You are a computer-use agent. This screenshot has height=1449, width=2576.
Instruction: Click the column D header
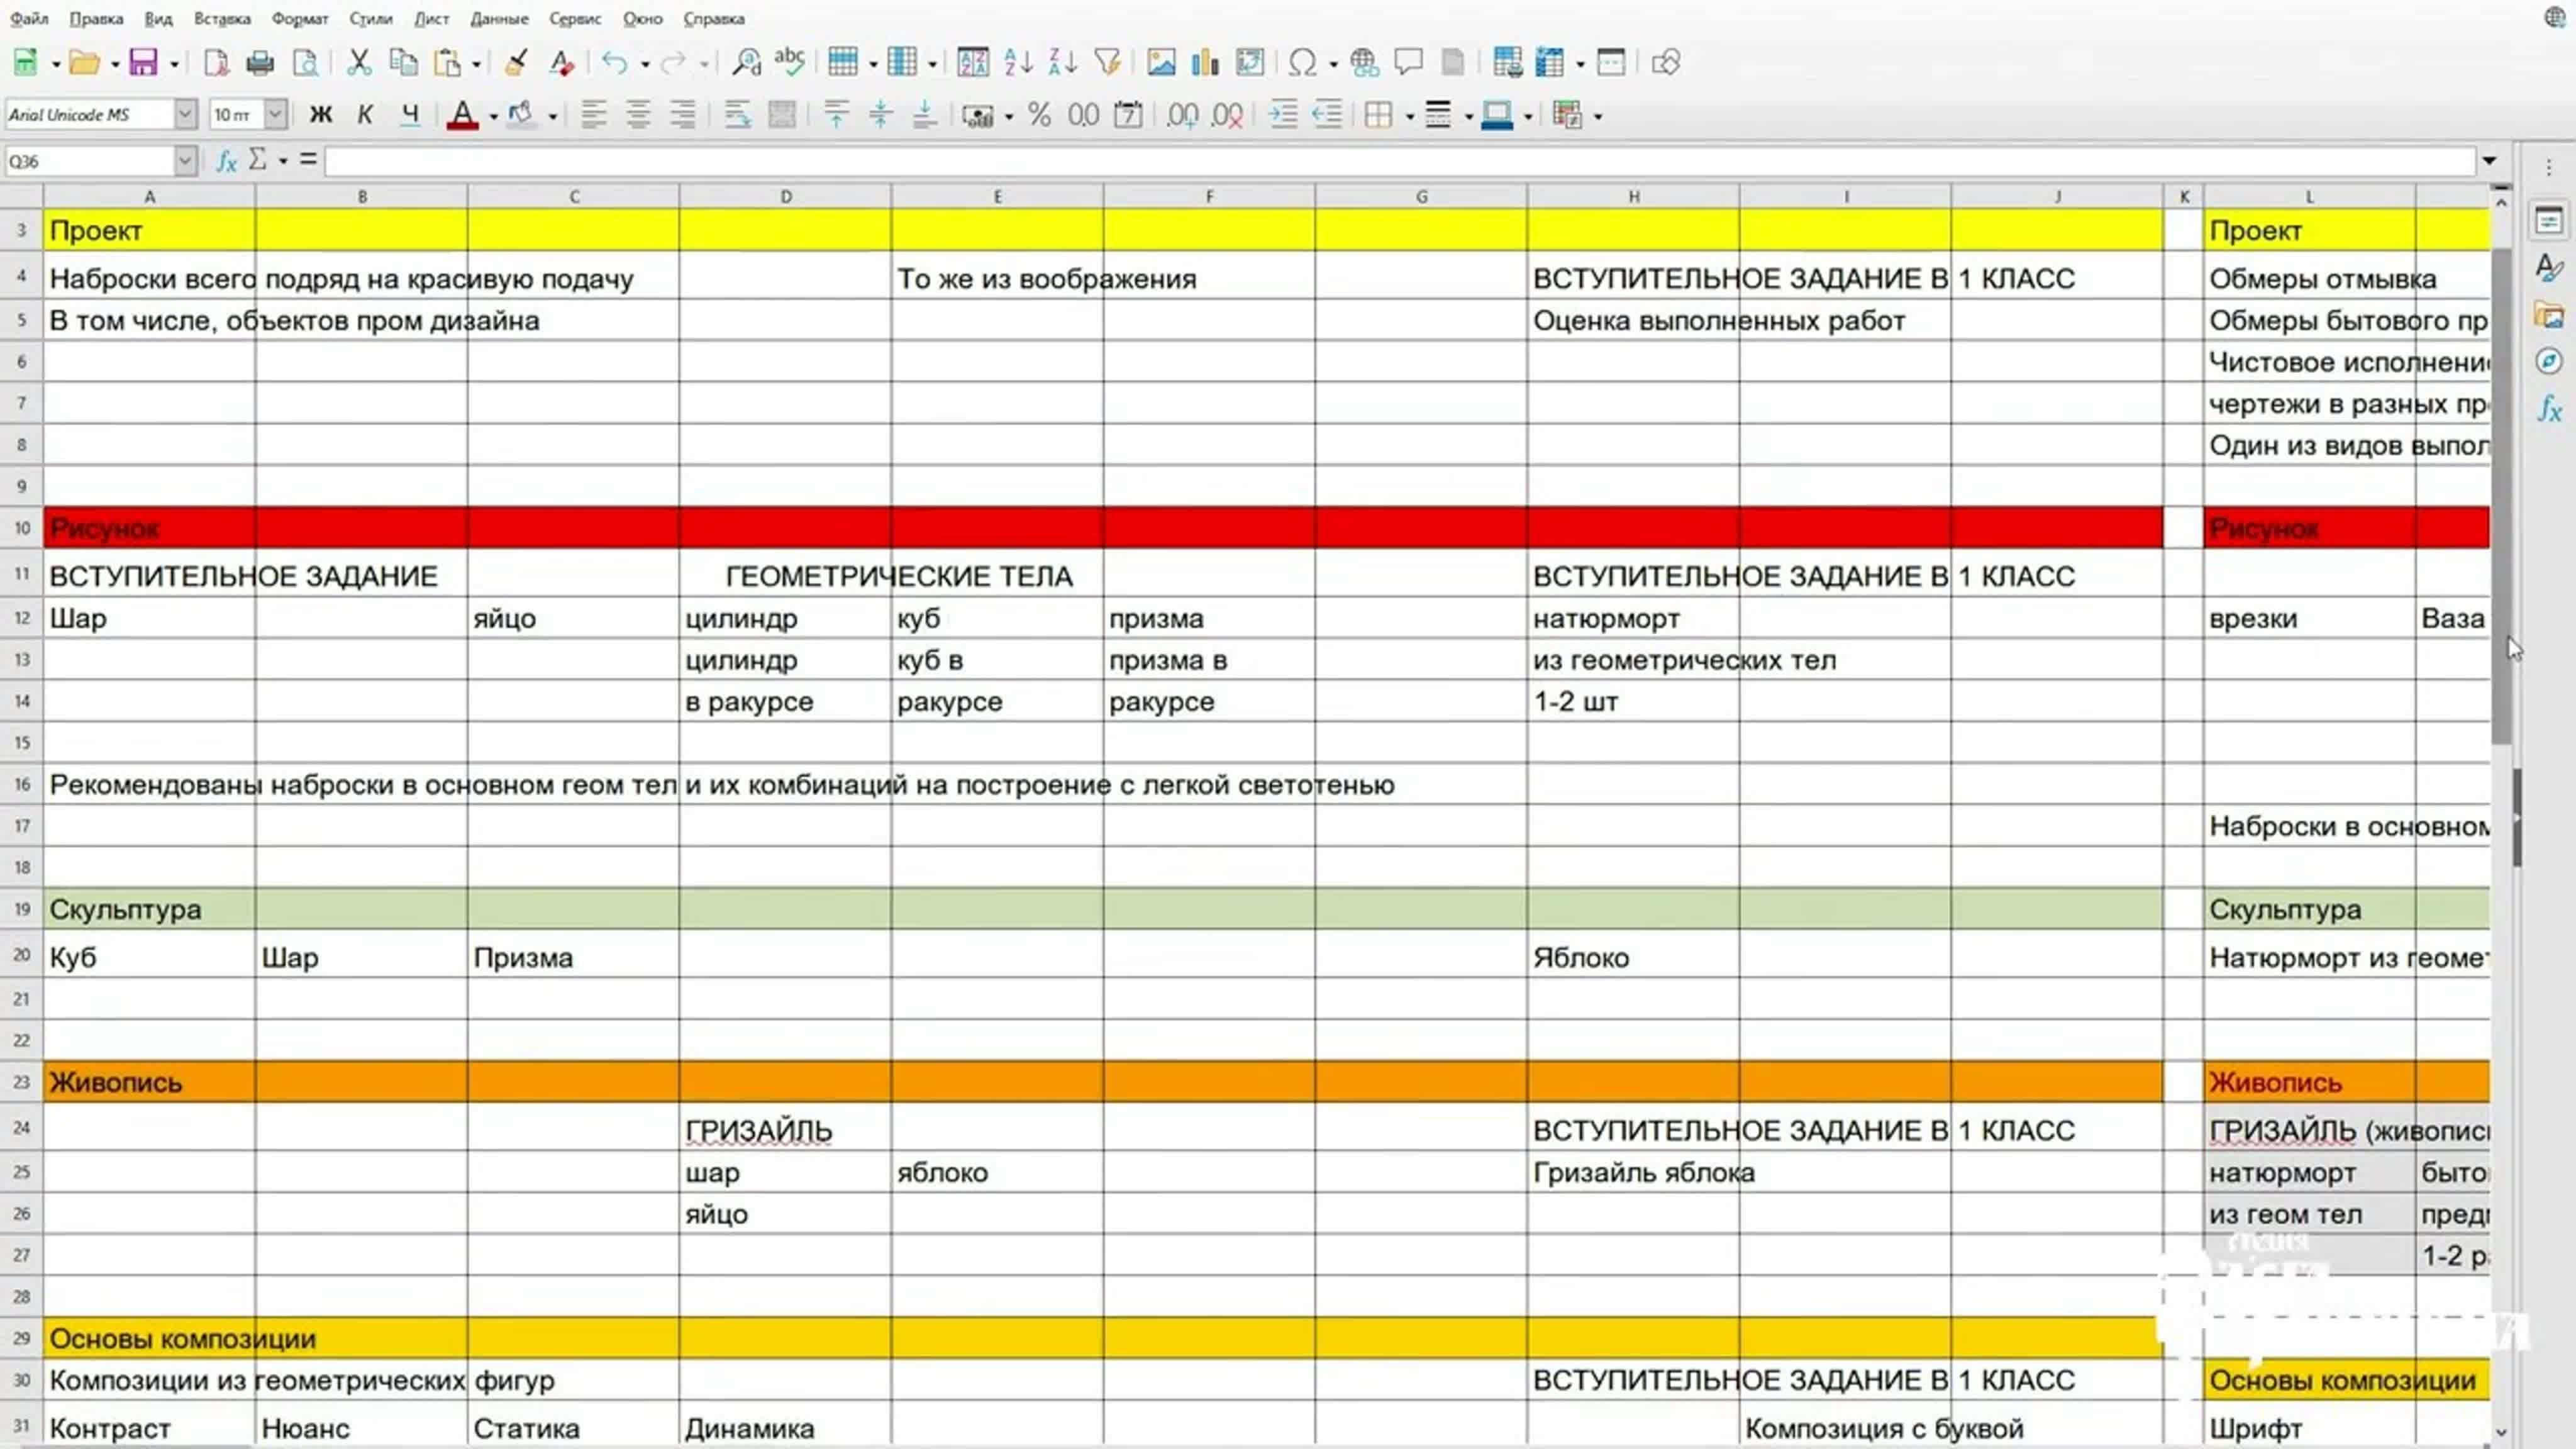[x=785, y=197]
